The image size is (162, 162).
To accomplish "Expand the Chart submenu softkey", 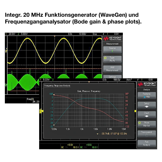I will click(147, 115).
